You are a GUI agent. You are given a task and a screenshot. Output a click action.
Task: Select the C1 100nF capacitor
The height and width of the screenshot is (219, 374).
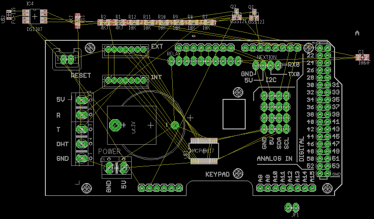[x=362, y=57]
